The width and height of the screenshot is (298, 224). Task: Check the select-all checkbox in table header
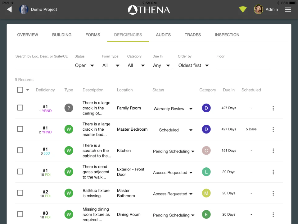(20, 90)
